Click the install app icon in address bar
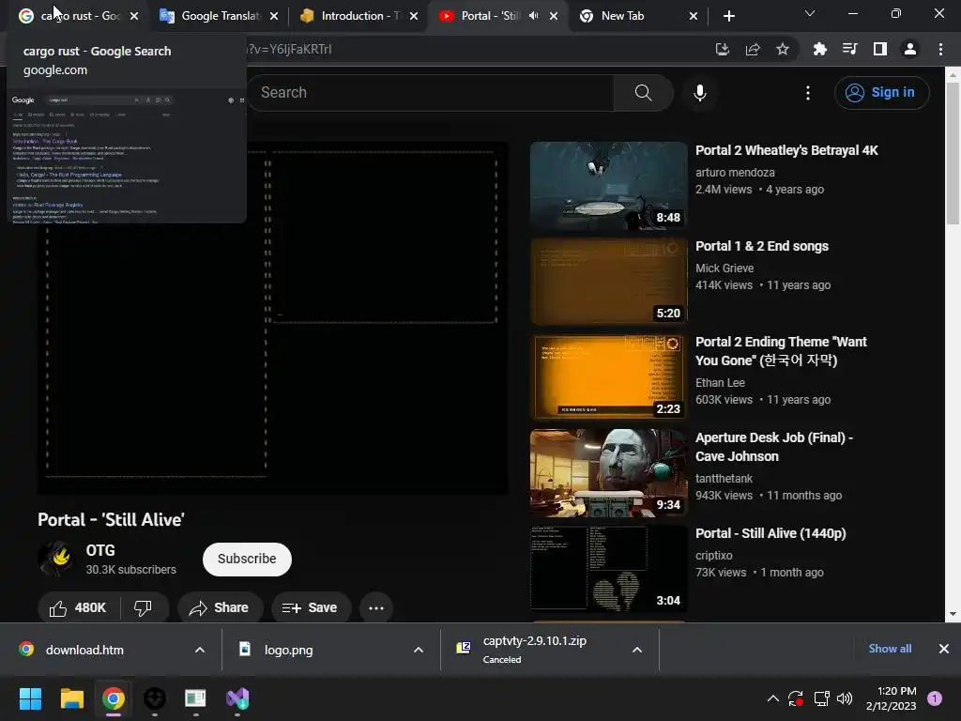The width and height of the screenshot is (961, 721). pos(723,50)
